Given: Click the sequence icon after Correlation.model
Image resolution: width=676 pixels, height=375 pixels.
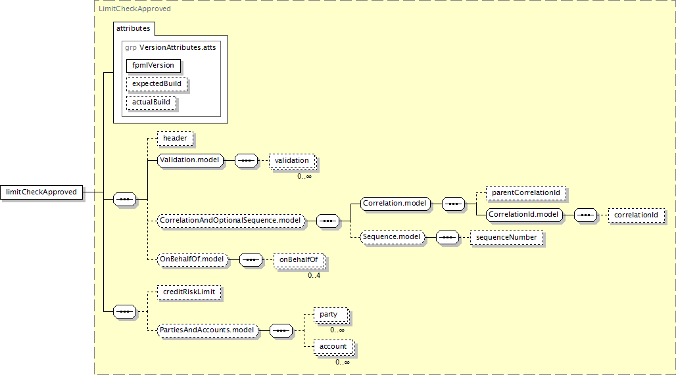Looking at the screenshot, I should point(454,204).
